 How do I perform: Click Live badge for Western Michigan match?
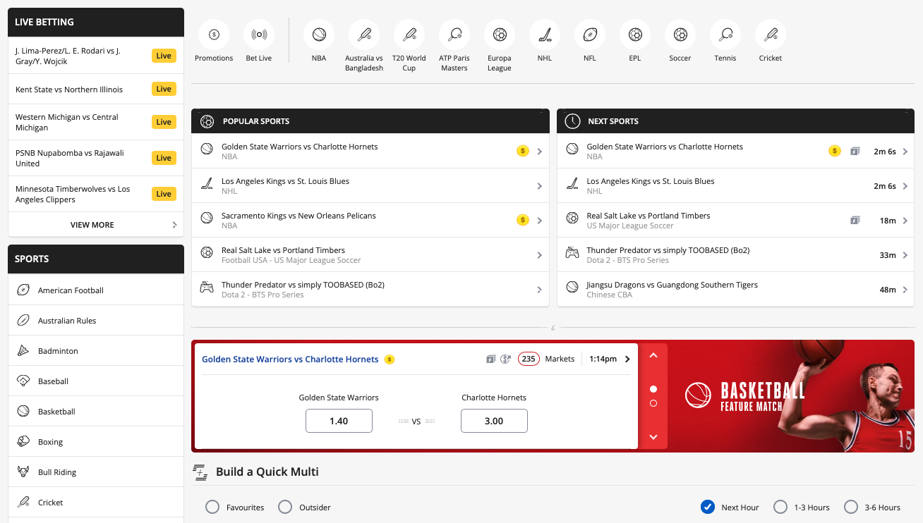coord(164,122)
